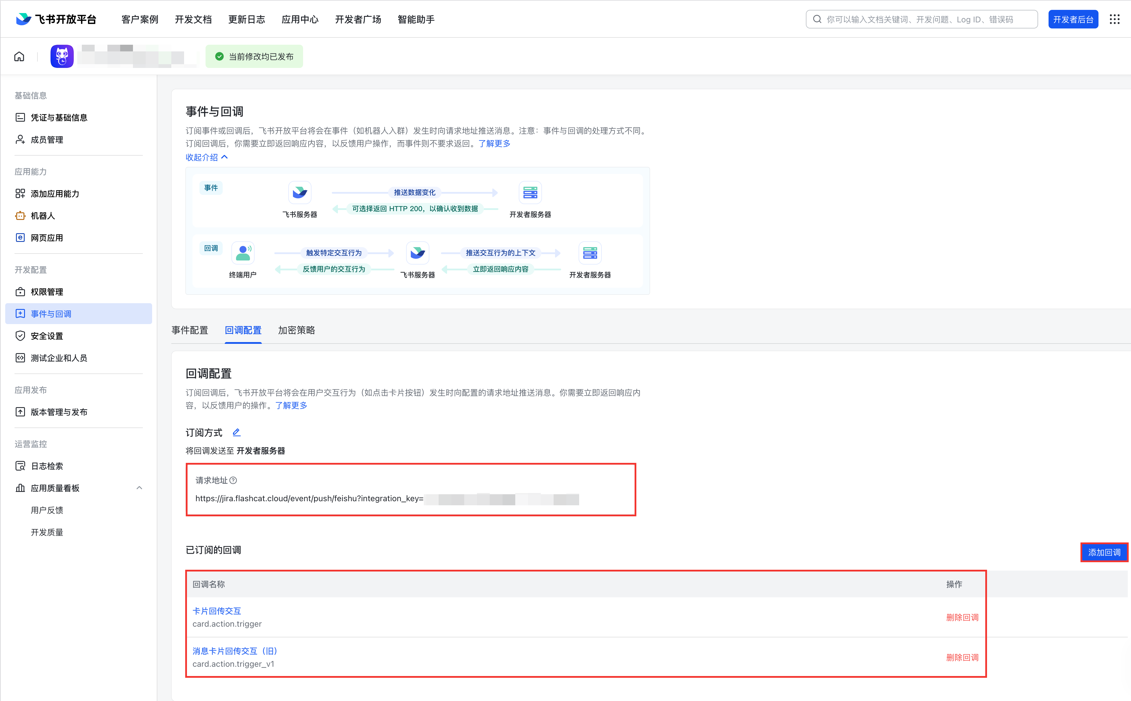Open 客户案例 in top navigation
The image size is (1131, 701).
140,19
